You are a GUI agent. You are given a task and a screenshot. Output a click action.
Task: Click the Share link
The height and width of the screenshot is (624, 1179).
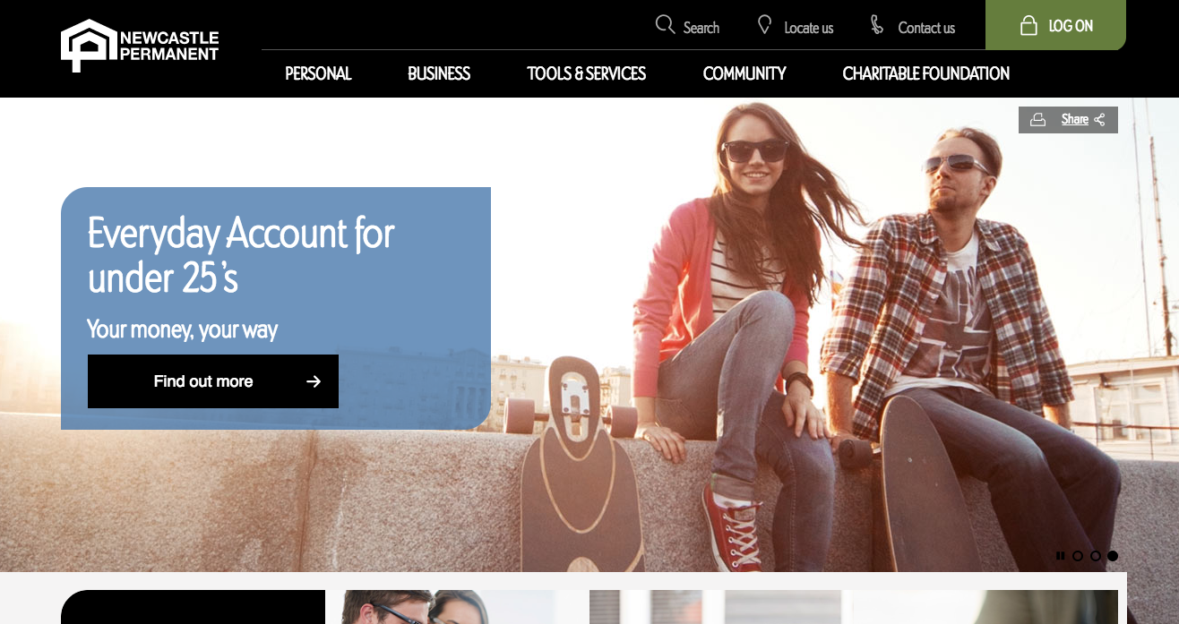tap(1075, 119)
